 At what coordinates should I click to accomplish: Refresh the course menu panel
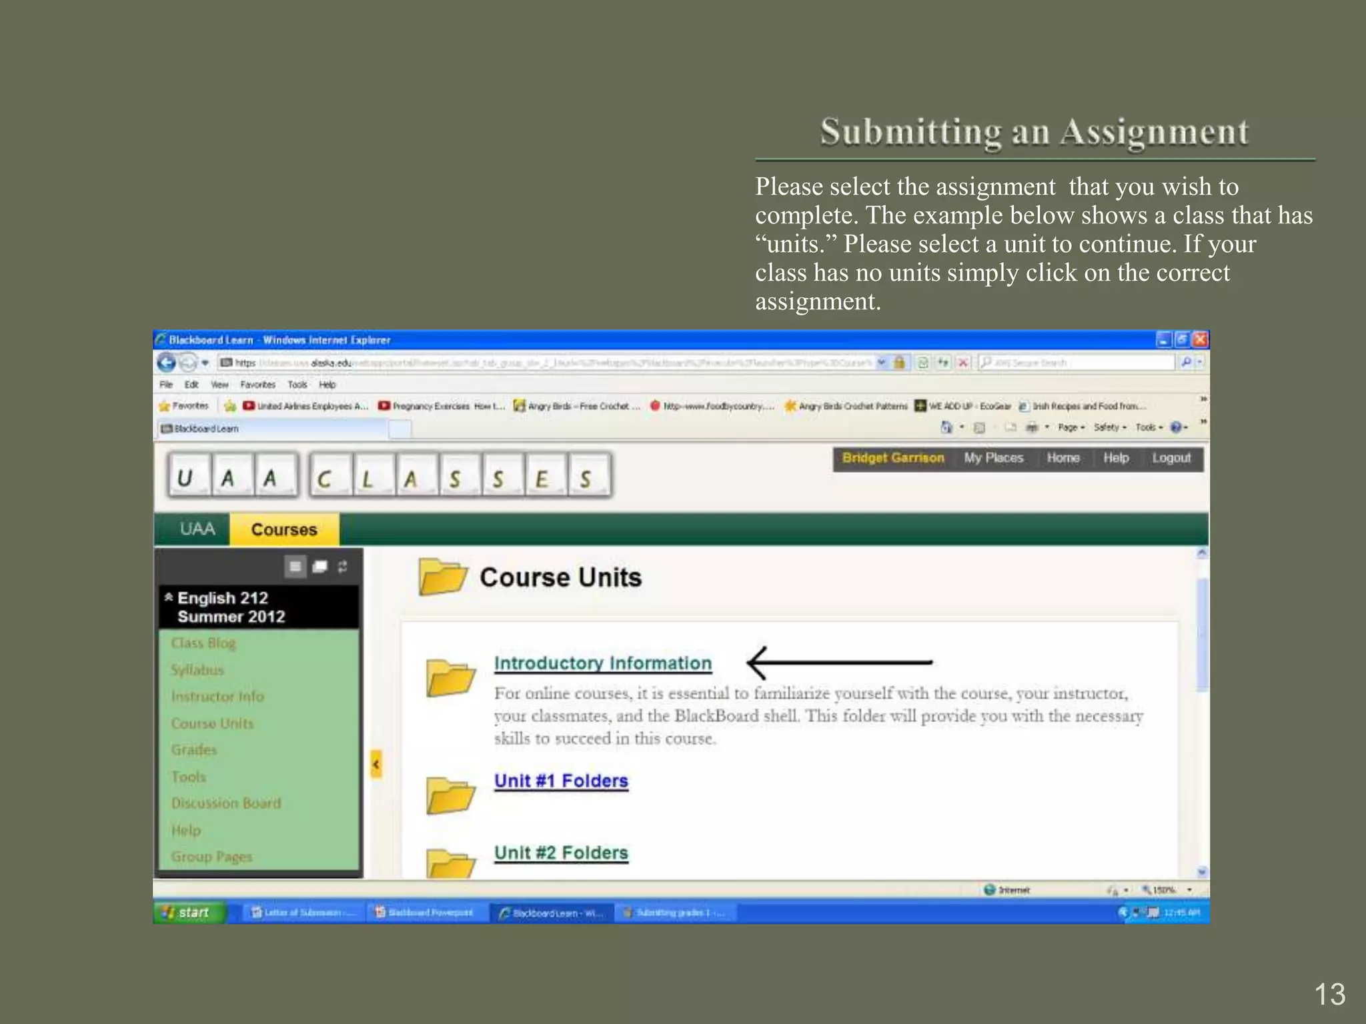pyautogui.click(x=343, y=567)
